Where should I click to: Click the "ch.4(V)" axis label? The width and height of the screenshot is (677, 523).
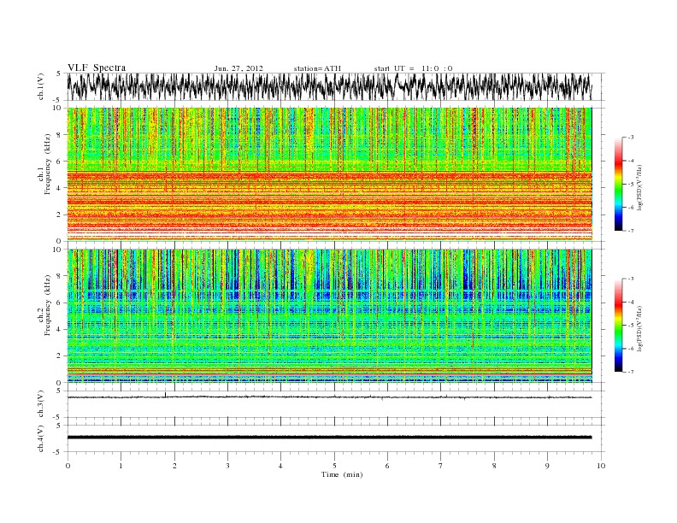(41, 438)
